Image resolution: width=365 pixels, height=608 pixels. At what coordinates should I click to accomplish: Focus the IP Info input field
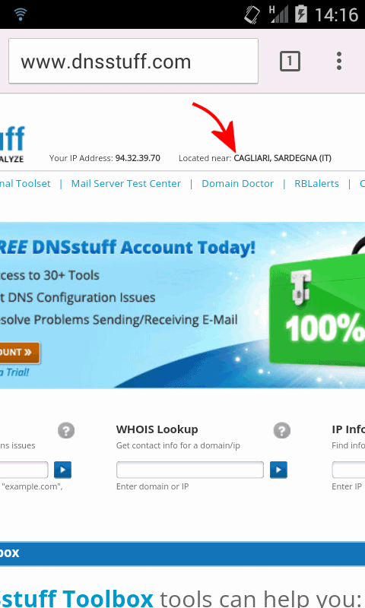[348, 470]
